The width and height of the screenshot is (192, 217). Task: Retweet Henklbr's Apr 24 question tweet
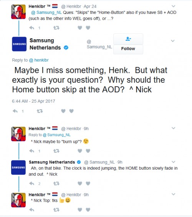coord(56,28)
